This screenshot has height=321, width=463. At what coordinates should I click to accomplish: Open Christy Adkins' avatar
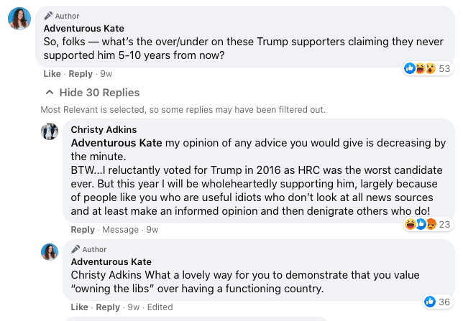[50, 131]
